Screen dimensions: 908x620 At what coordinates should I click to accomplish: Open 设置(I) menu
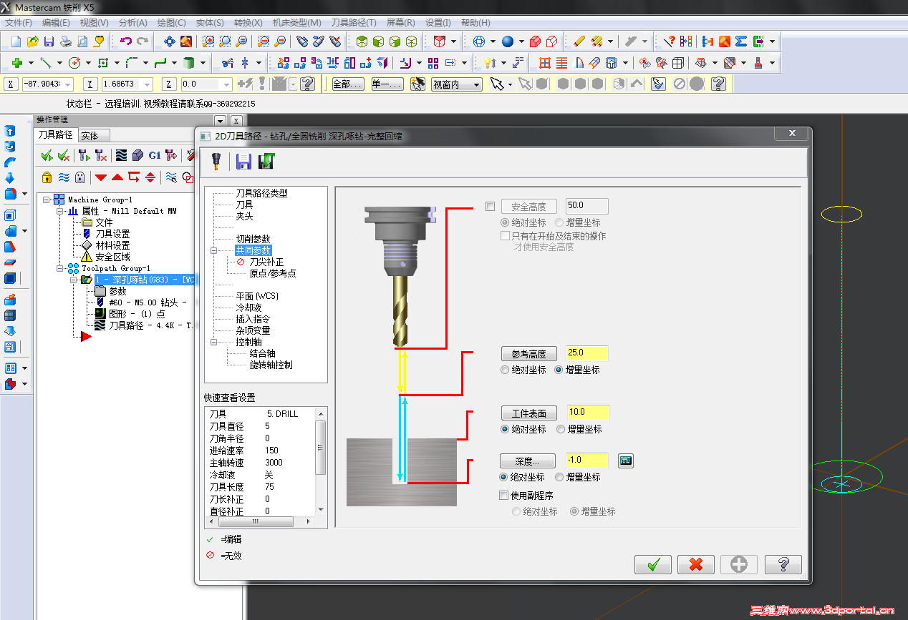click(x=438, y=23)
